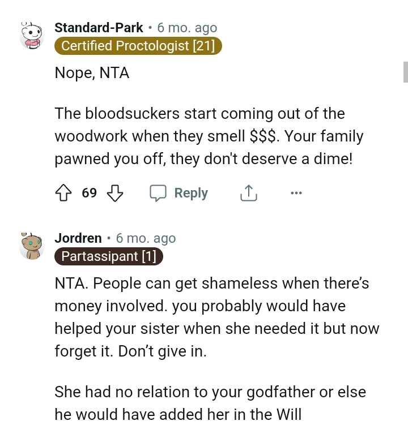Tap the "Nope, NTA" comment line
This screenshot has width=408, height=438.
(92, 73)
